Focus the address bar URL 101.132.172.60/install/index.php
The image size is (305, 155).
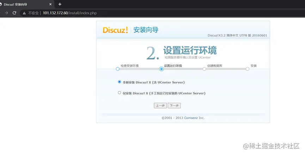pos(69,13)
